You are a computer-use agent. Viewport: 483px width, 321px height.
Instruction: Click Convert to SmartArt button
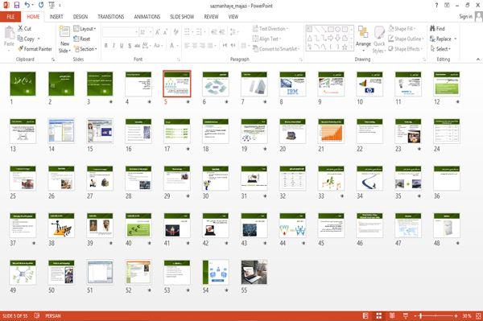tap(276, 49)
